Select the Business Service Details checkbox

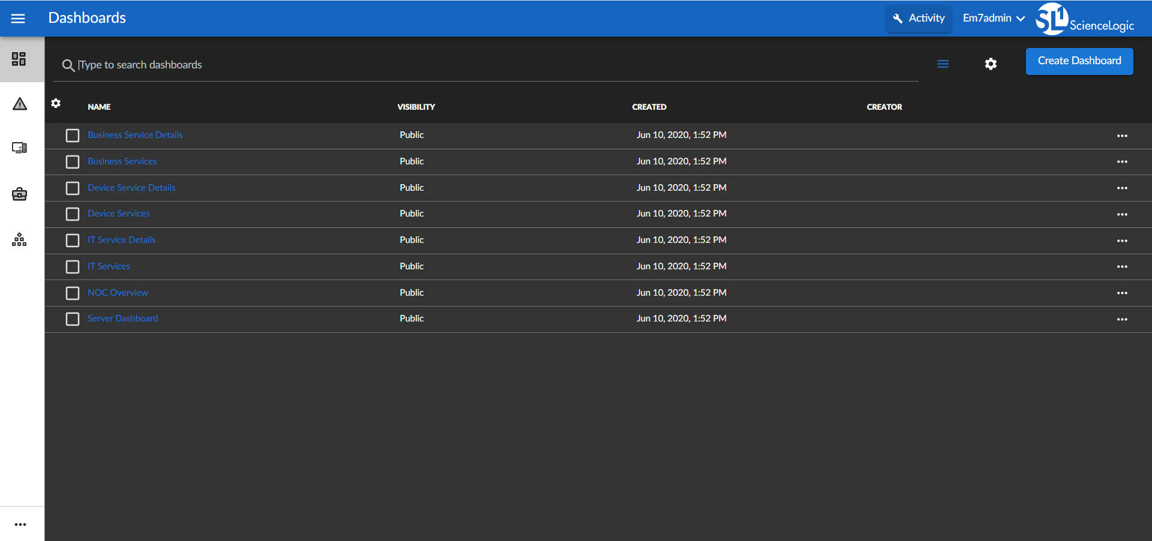point(73,136)
